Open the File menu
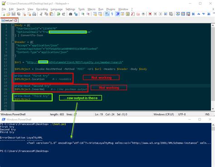Screen dimensions: 215x167 pos(4,9)
